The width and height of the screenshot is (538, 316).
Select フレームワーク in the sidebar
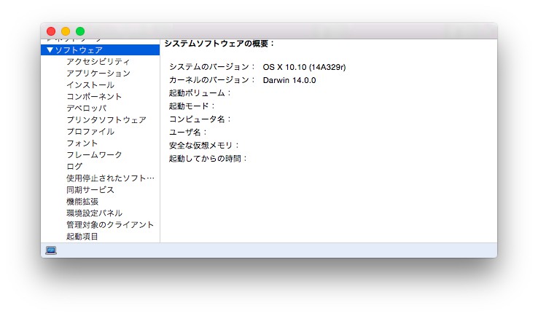pos(94,155)
